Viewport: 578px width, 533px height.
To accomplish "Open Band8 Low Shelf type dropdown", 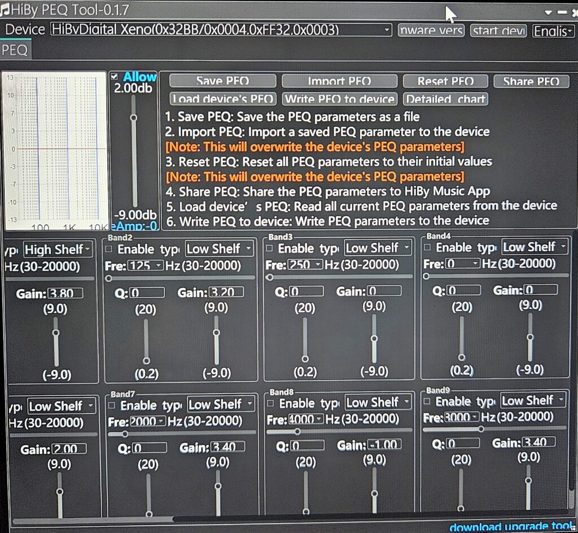I will (x=378, y=402).
